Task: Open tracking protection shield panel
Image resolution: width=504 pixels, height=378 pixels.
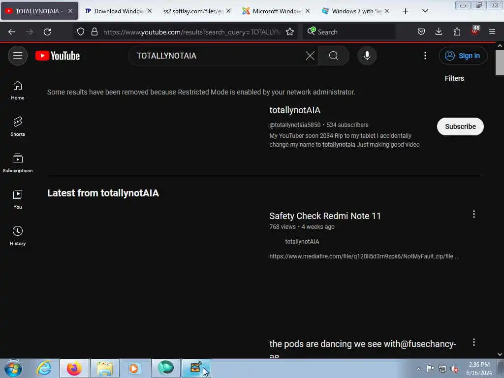Action: pos(81,32)
